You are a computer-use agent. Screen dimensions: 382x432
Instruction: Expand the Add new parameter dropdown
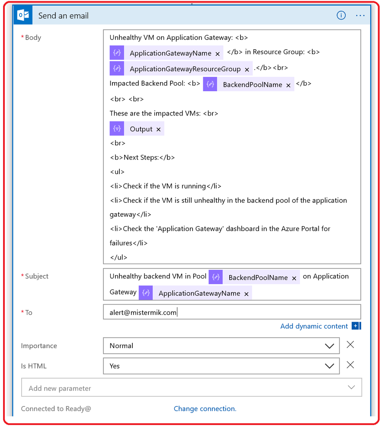[x=192, y=387]
